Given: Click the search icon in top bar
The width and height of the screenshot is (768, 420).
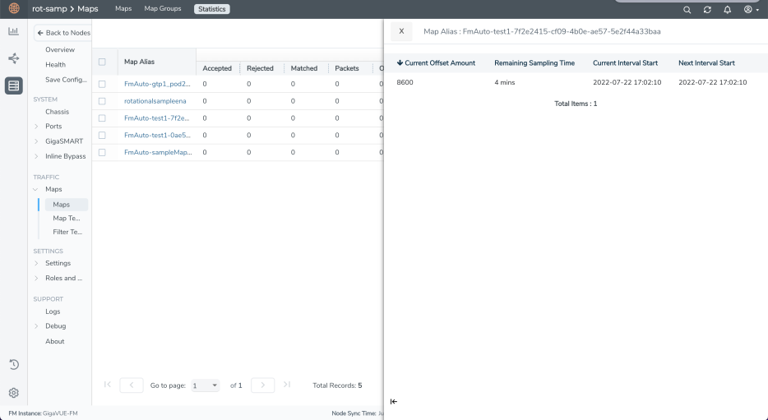Looking at the screenshot, I should click(687, 10).
